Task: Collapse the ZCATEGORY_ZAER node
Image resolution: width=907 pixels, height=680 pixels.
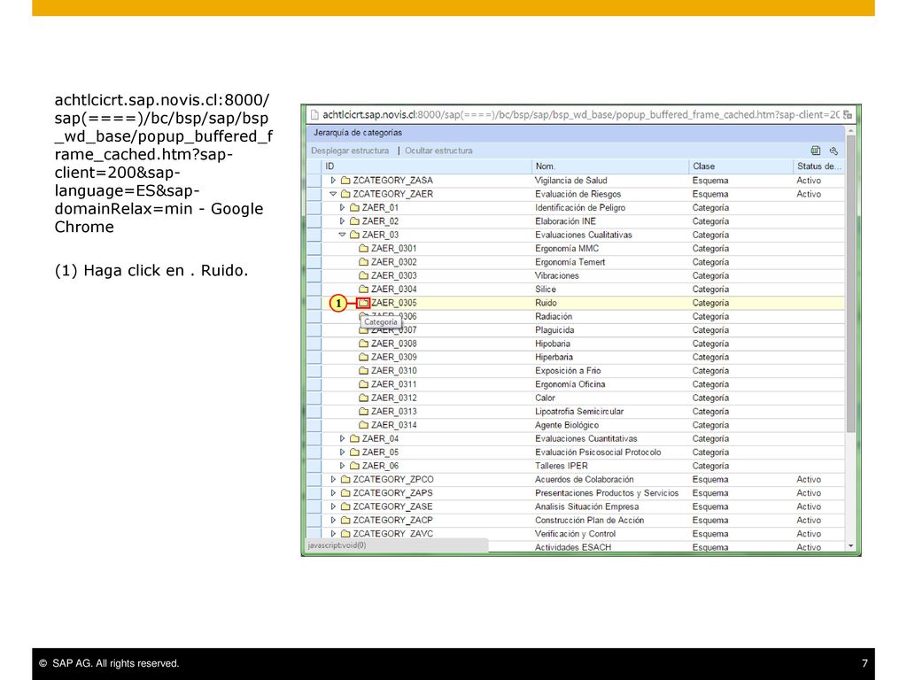Action: (333, 194)
